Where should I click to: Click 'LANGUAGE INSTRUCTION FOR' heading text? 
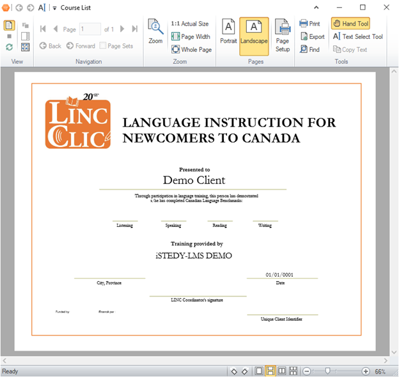coord(229,123)
